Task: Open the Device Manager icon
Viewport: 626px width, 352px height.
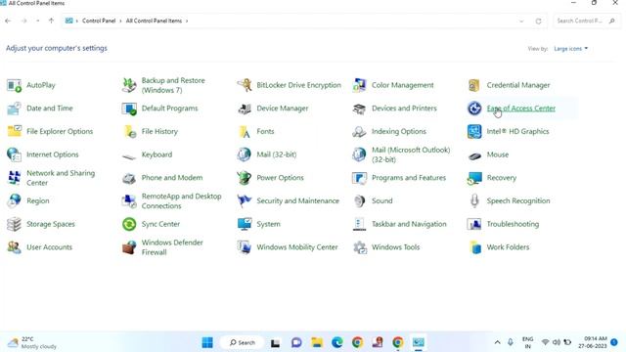Action: point(244,109)
